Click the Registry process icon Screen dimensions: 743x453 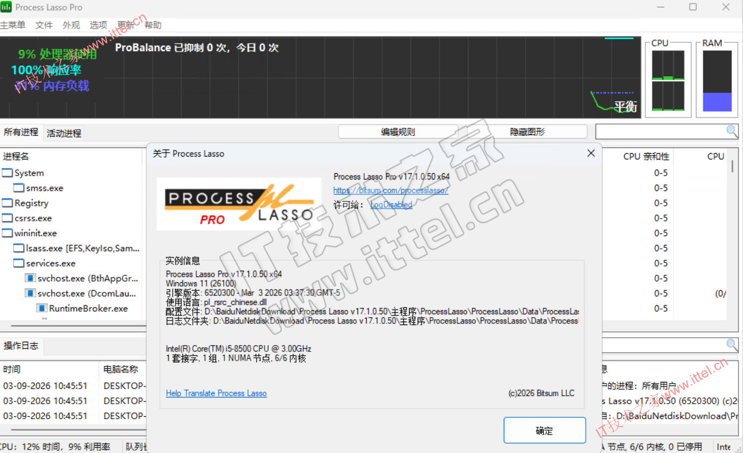7,203
